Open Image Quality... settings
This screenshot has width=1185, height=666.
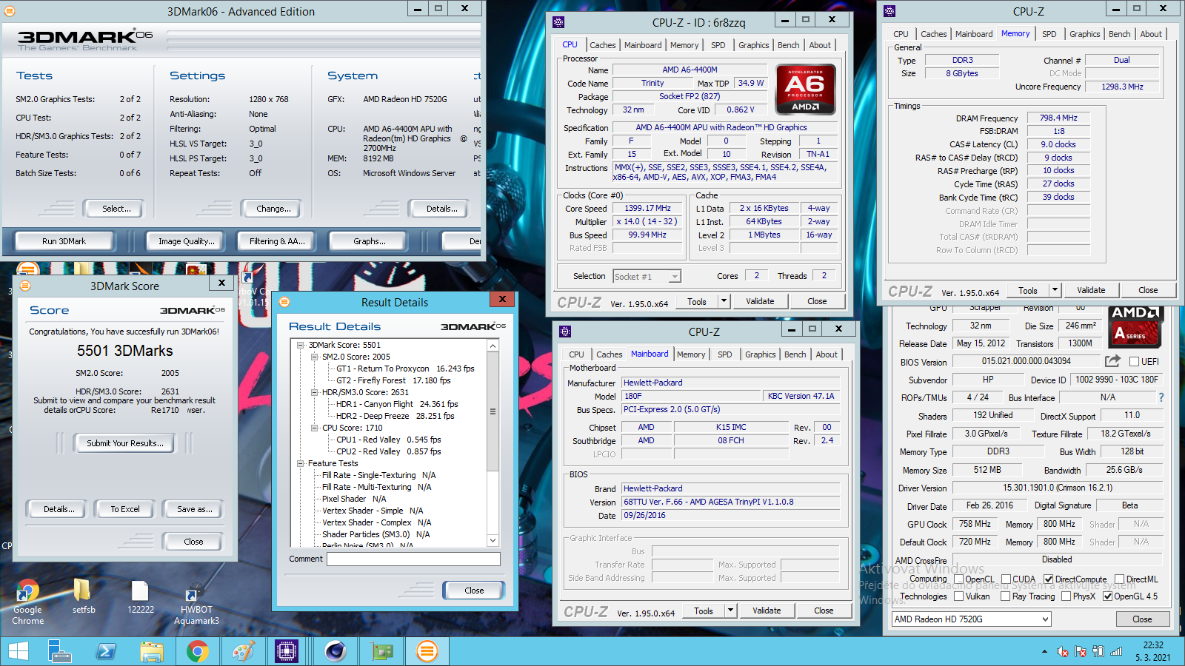pyautogui.click(x=187, y=241)
